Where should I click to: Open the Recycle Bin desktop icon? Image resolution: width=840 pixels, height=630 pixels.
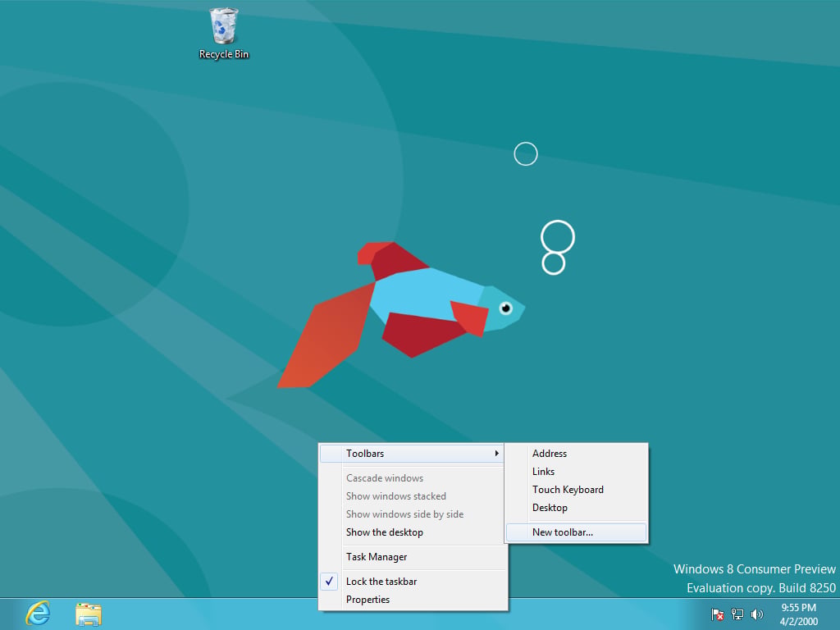[223, 33]
